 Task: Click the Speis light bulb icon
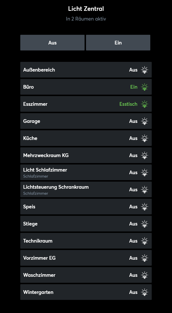(x=145, y=207)
